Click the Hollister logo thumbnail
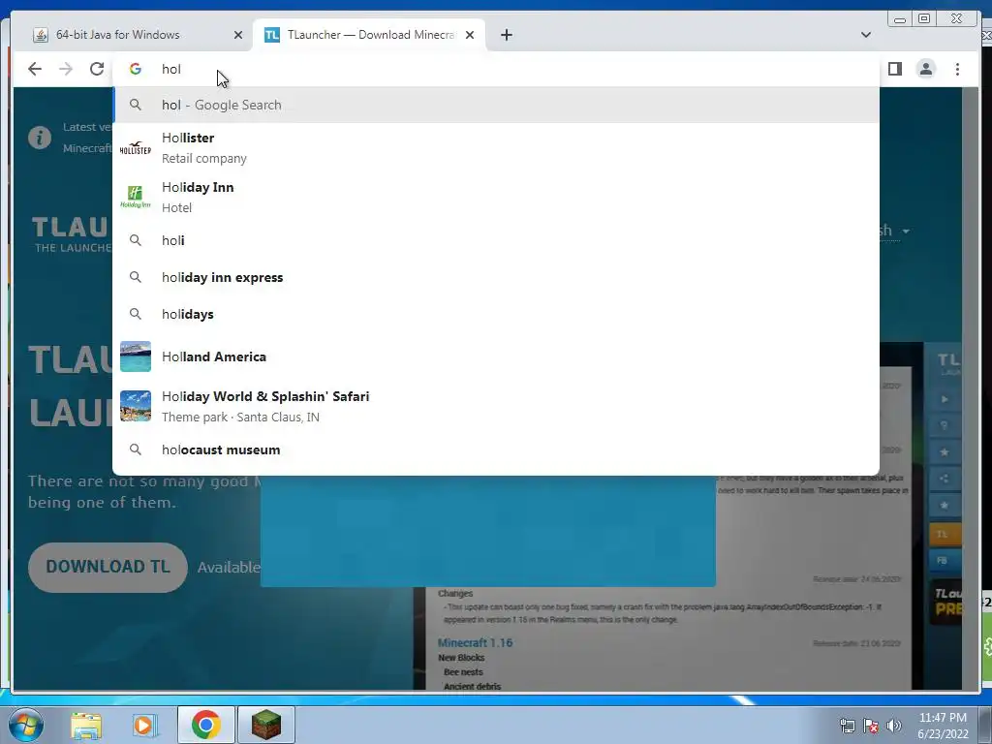The image size is (992, 744). [136, 148]
